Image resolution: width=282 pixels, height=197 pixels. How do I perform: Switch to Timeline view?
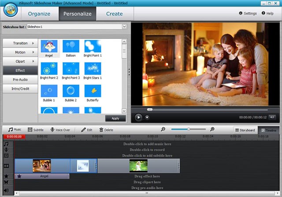click(x=269, y=130)
